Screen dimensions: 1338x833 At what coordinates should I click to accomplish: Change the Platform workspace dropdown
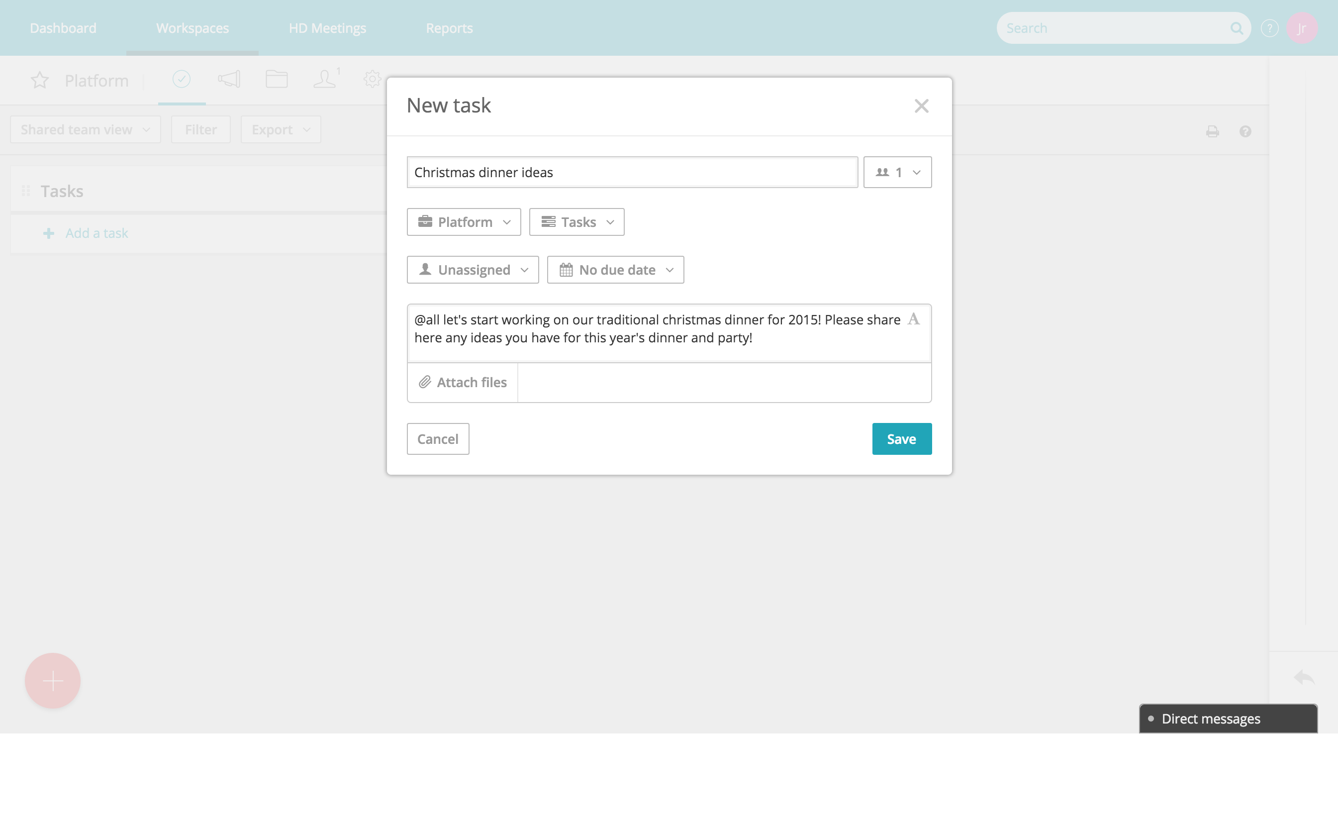464,221
